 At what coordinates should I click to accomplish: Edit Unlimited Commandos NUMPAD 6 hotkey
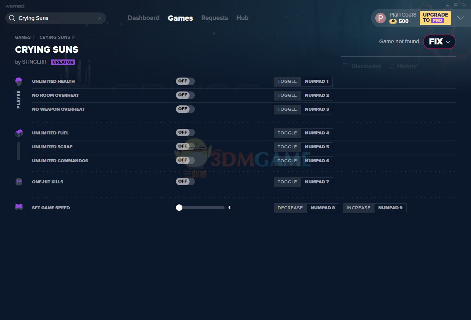(x=317, y=161)
